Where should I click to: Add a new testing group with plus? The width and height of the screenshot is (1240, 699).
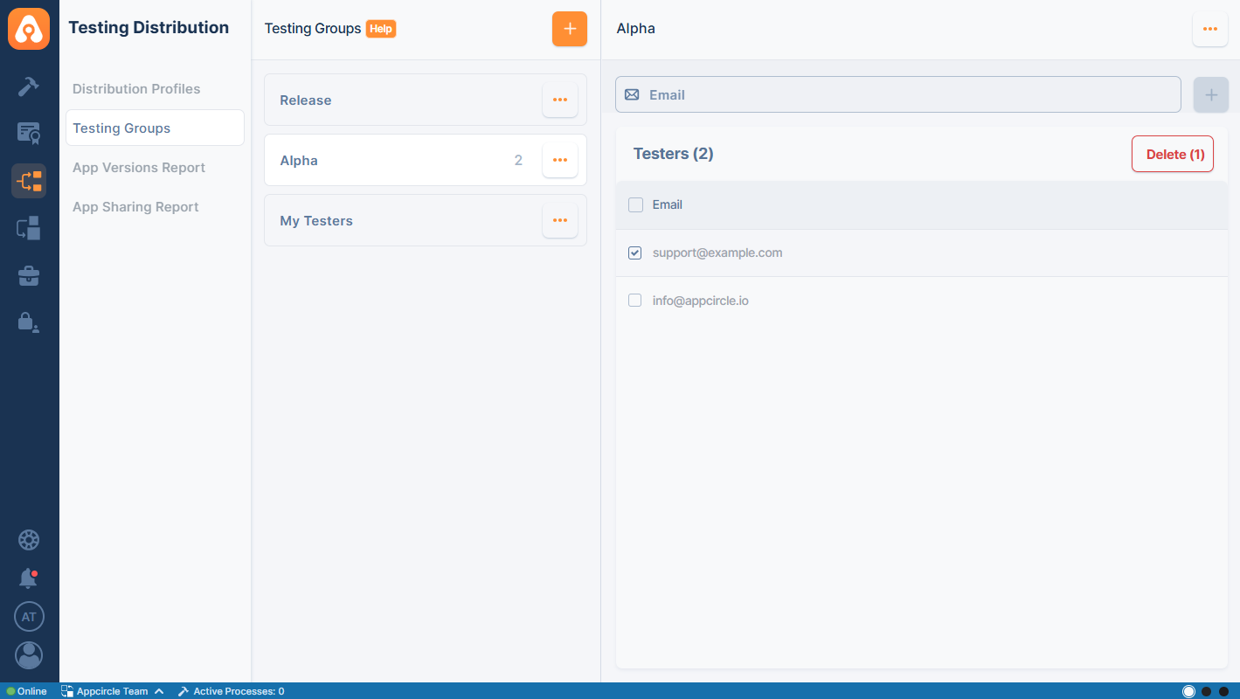(x=570, y=29)
